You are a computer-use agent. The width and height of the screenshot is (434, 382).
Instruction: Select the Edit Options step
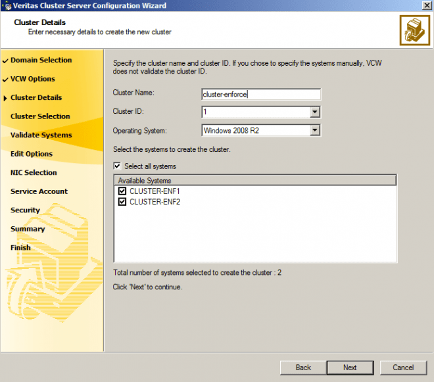[32, 154]
